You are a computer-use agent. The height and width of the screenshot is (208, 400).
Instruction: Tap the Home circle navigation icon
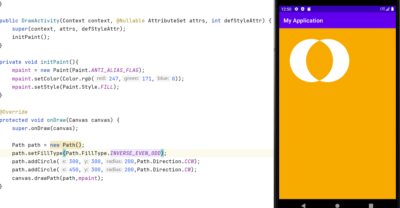[337, 205]
